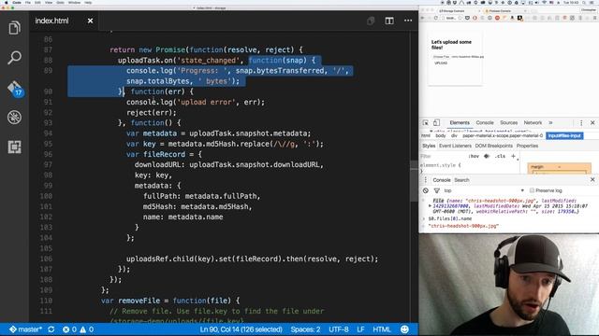Click the Chrome back navigation arrow
599x336 pixels.
423,18
